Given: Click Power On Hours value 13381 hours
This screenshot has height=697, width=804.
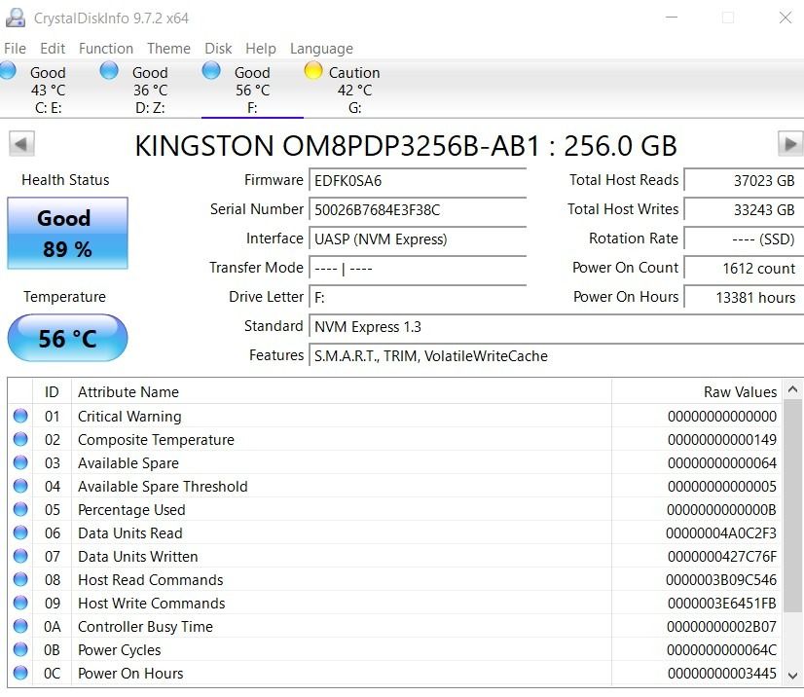Looking at the screenshot, I should tap(744, 298).
